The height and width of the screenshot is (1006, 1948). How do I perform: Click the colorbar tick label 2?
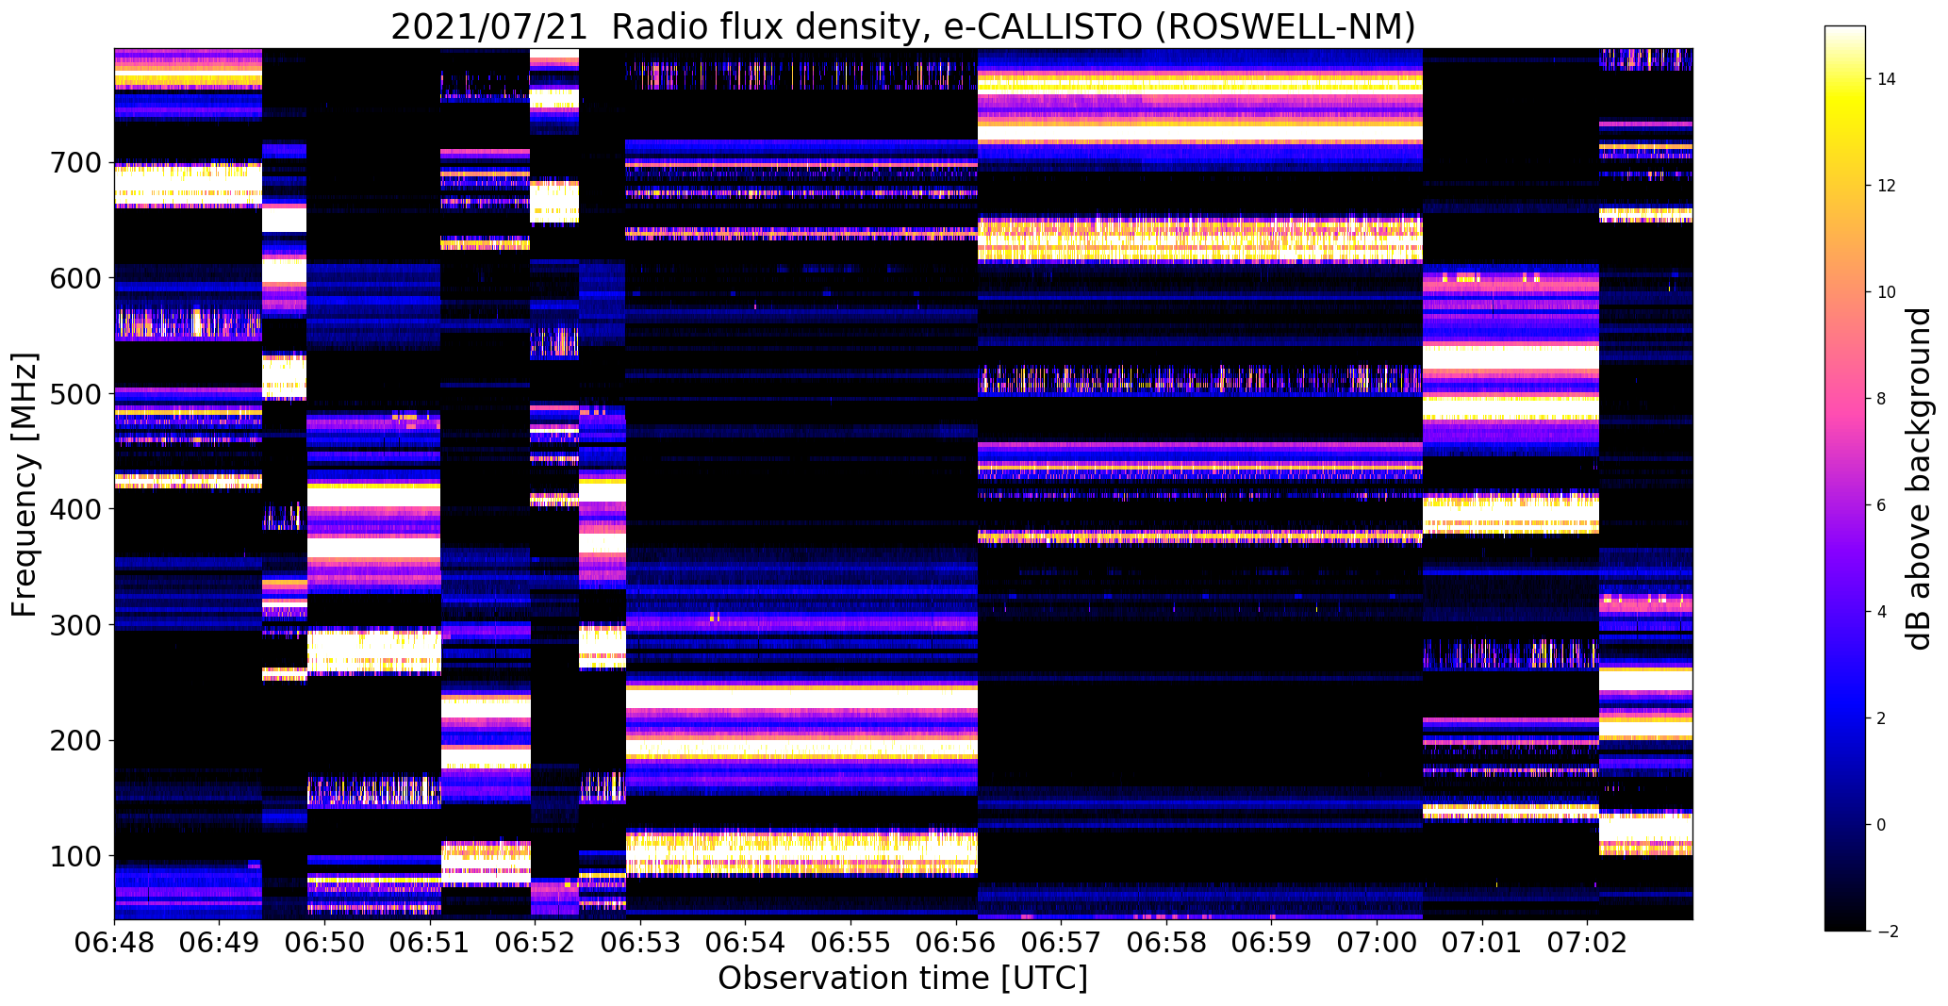tap(1882, 718)
